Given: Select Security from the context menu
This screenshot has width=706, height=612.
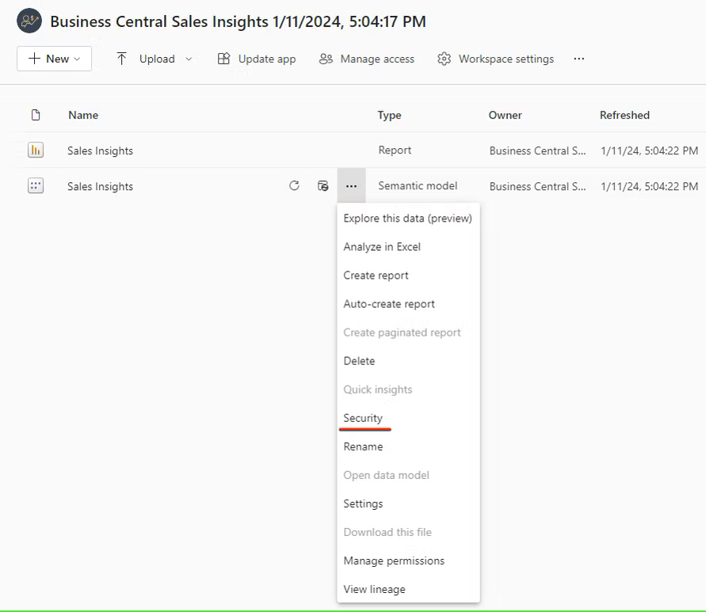Looking at the screenshot, I should pyautogui.click(x=363, y=418).
